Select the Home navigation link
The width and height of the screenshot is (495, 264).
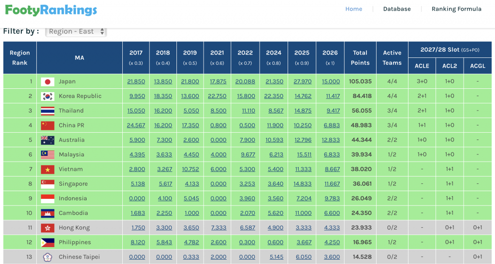tap(353, 9)
